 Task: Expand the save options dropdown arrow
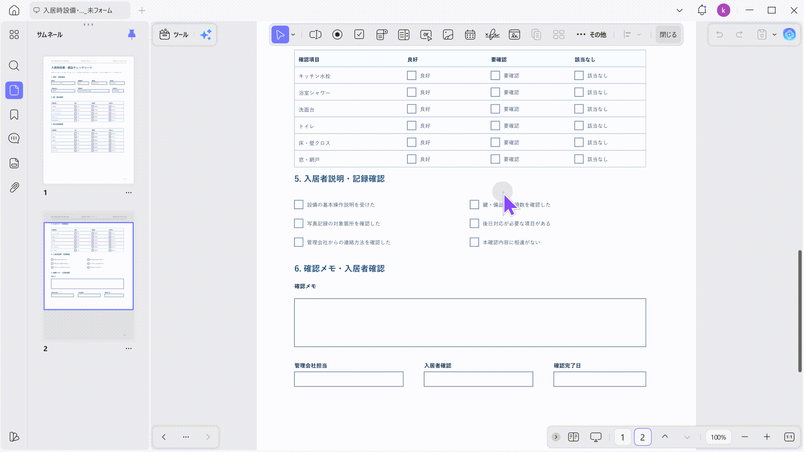(x=774, y=34)
